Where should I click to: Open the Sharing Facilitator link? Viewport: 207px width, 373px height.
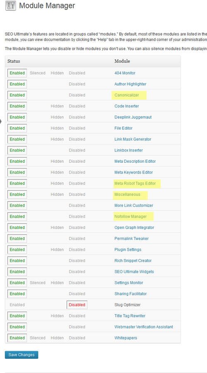tap(130, 294)
